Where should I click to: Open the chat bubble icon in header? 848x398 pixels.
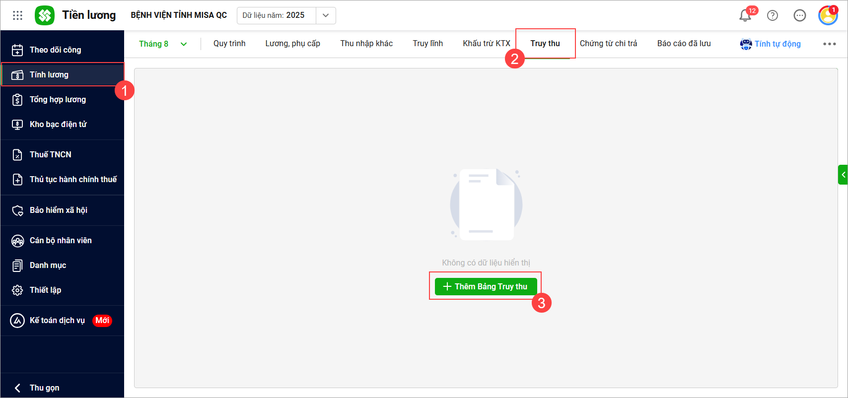click(x=800, y=15)
